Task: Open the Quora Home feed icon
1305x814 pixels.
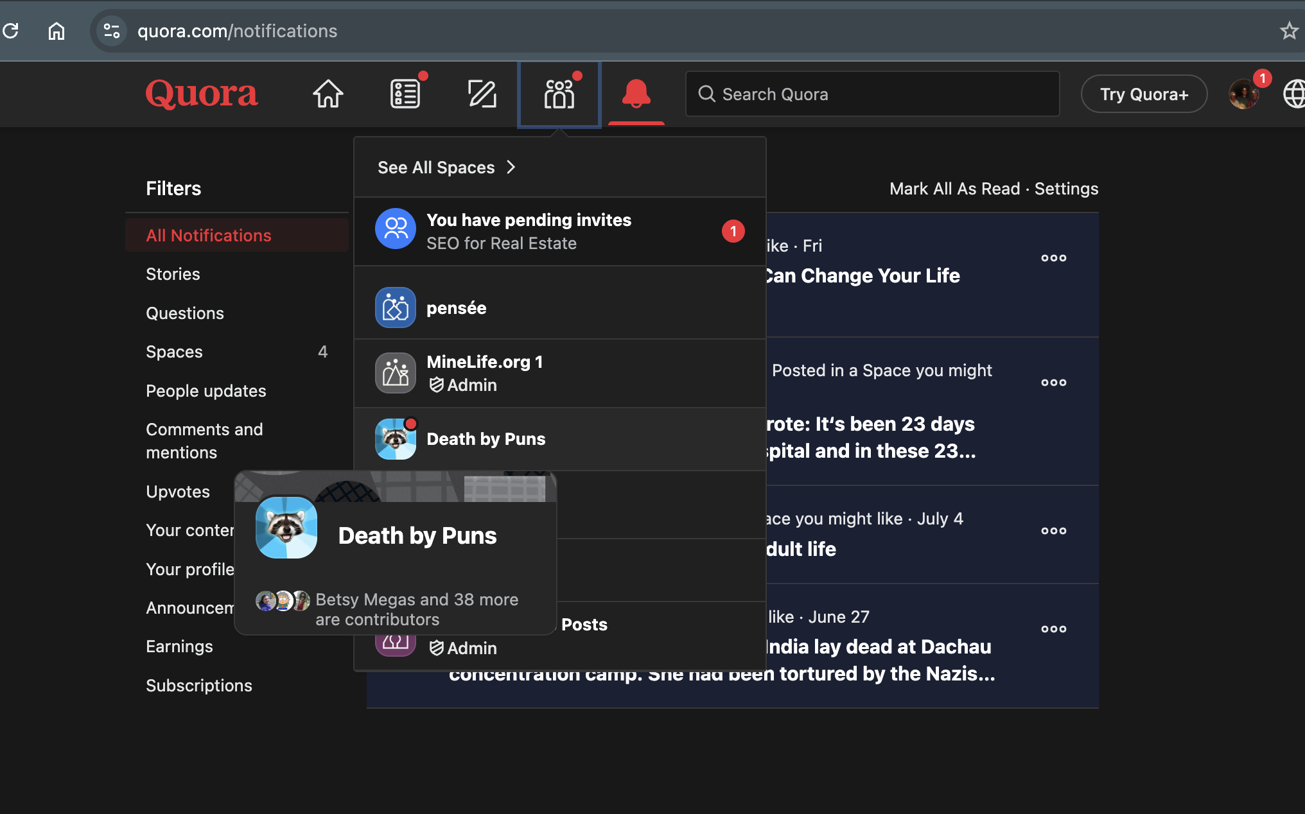Action: point(328,94)
